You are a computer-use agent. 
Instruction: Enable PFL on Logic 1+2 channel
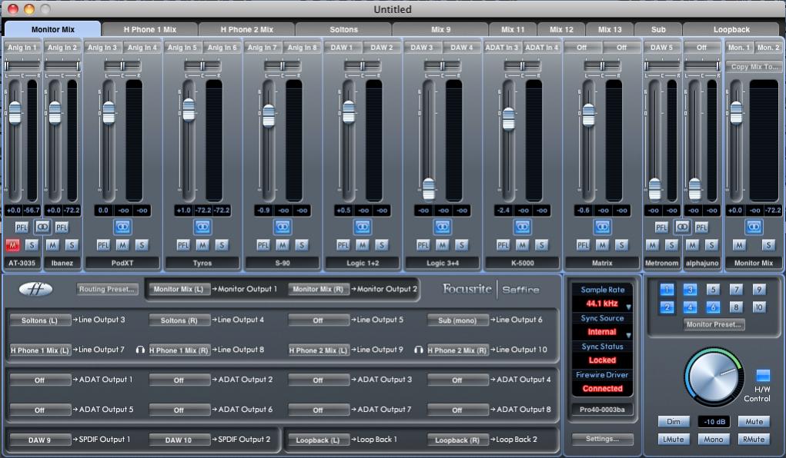[x=343, y=245]
